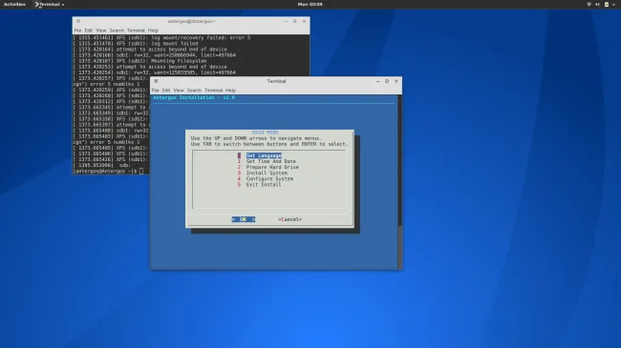The image size is (621, 348).
Task: Click the OK button in main menu
Action: [x=244, y=219]
